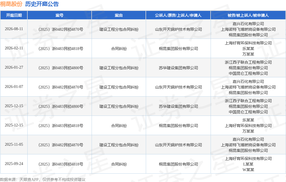Click 中国昆仑工程有限公司 in the 2026-01-27 row
The image size is (286, 182).
click(x=248, y=73)
